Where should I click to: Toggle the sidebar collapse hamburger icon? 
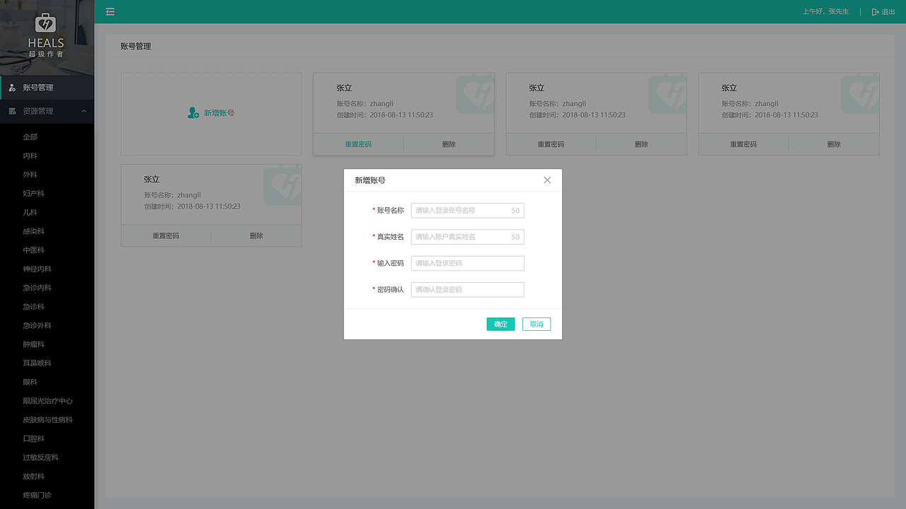(x=110, y=11)
